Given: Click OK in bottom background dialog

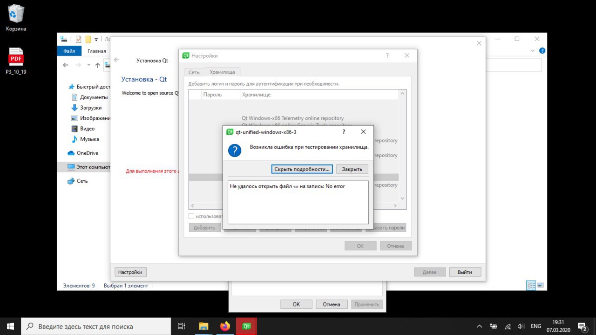Looking at the screenshot, I should (x=296, y=304).
